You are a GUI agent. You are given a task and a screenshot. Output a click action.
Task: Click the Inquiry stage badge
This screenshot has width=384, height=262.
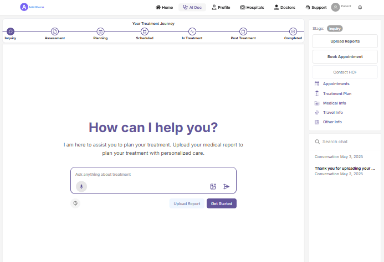tap(335, 29)
